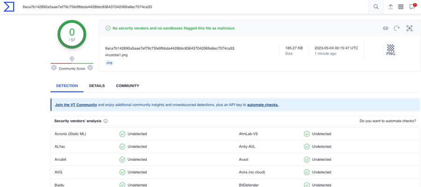Click the ALYac vendor name

59,146
